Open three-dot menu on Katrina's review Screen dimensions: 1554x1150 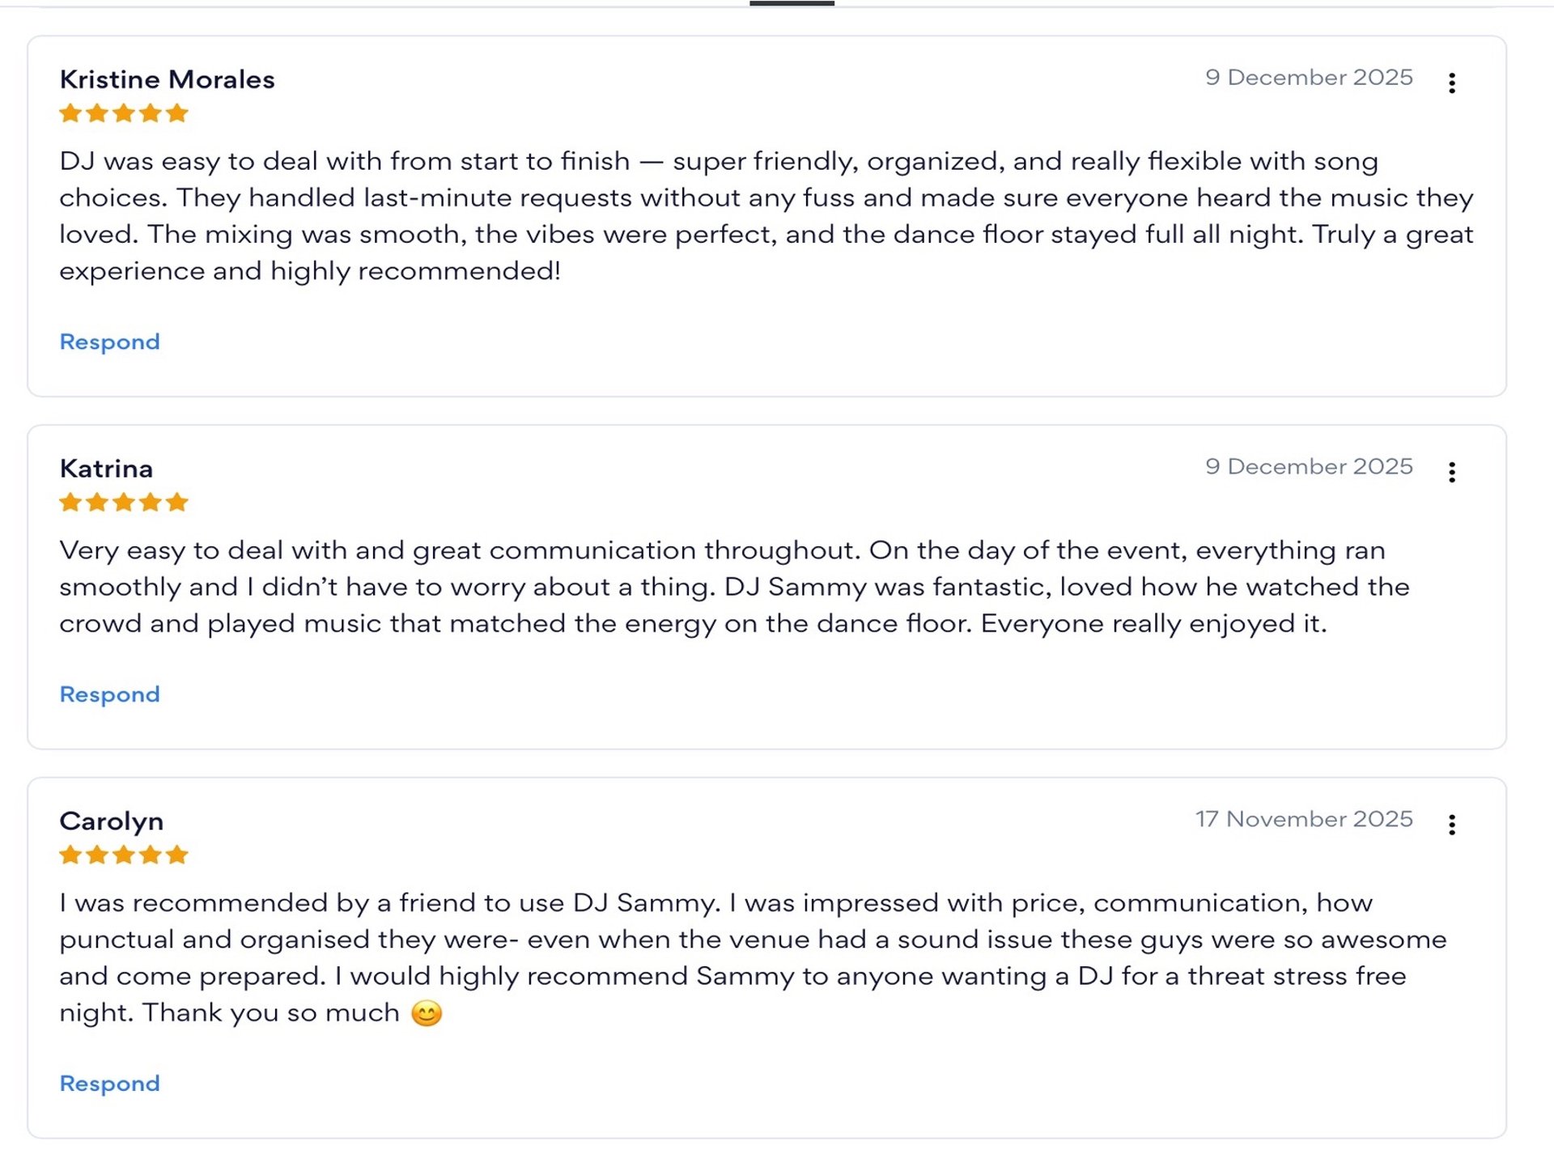[x=1452, y=472]
